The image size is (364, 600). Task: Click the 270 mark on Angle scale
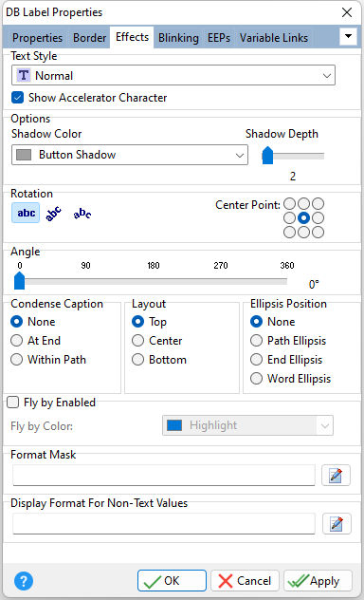pos(221,265)
